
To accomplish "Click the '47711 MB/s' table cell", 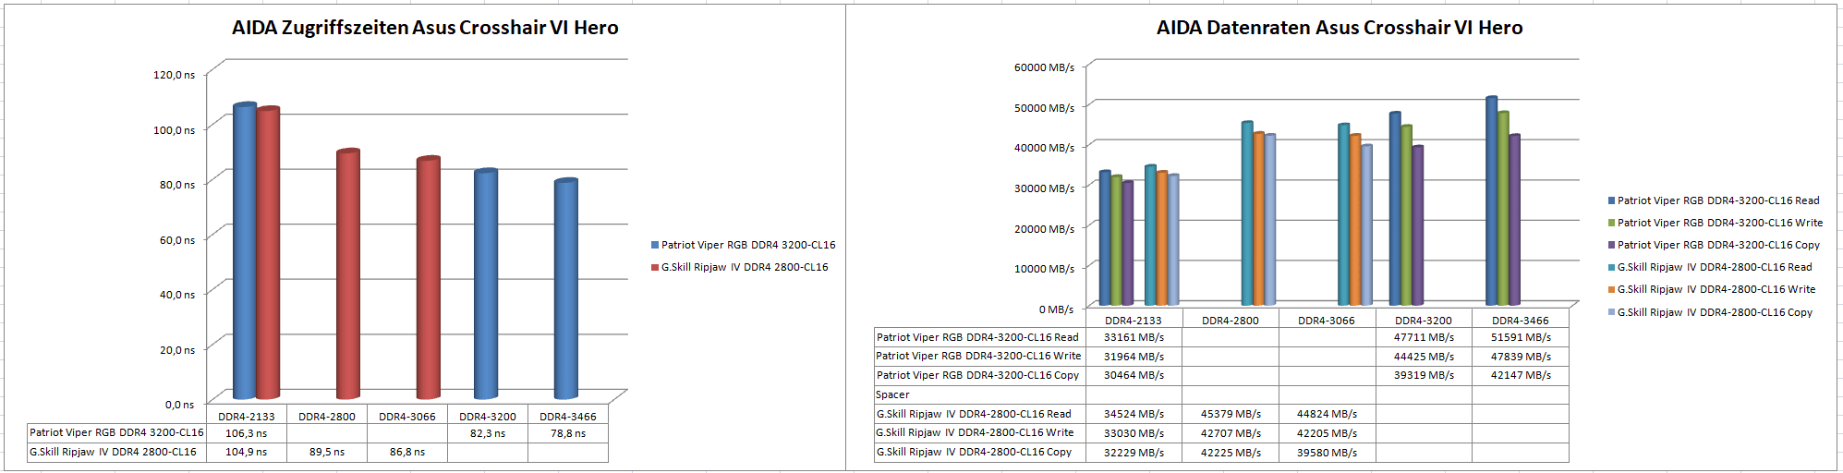I will [1424, 337].
